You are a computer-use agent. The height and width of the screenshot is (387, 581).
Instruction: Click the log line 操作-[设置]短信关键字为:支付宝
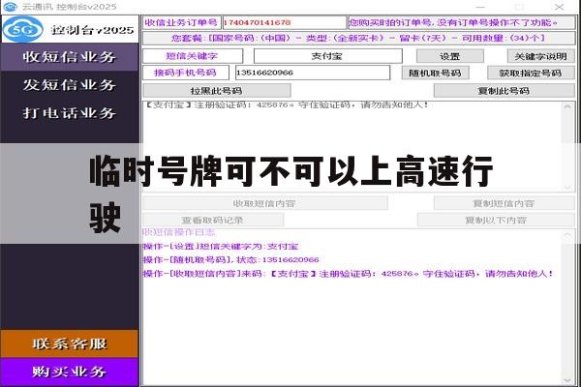(x=221, y=247)
